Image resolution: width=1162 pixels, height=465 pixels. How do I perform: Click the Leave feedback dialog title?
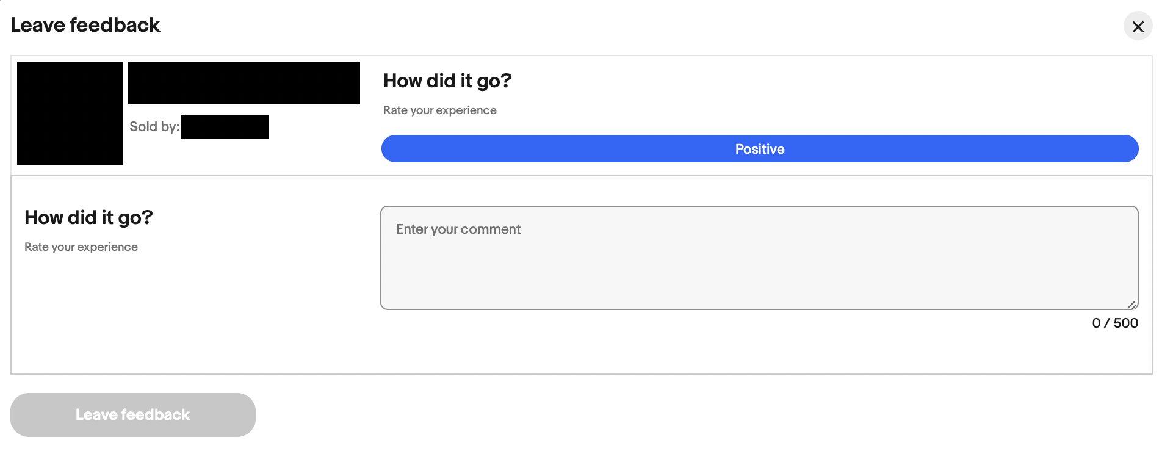click(85, 25)
